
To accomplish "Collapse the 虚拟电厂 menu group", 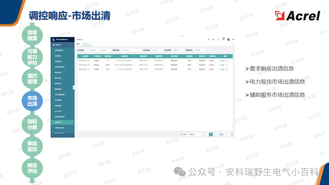I will click(71, 45).
